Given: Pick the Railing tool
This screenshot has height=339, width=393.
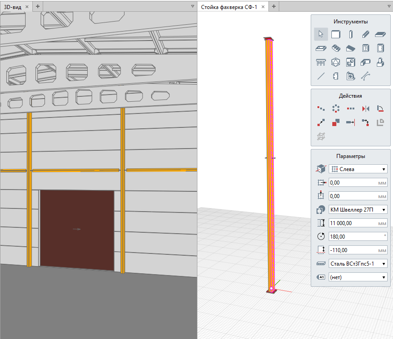Looking at the screenshot, I should (321, 62).
